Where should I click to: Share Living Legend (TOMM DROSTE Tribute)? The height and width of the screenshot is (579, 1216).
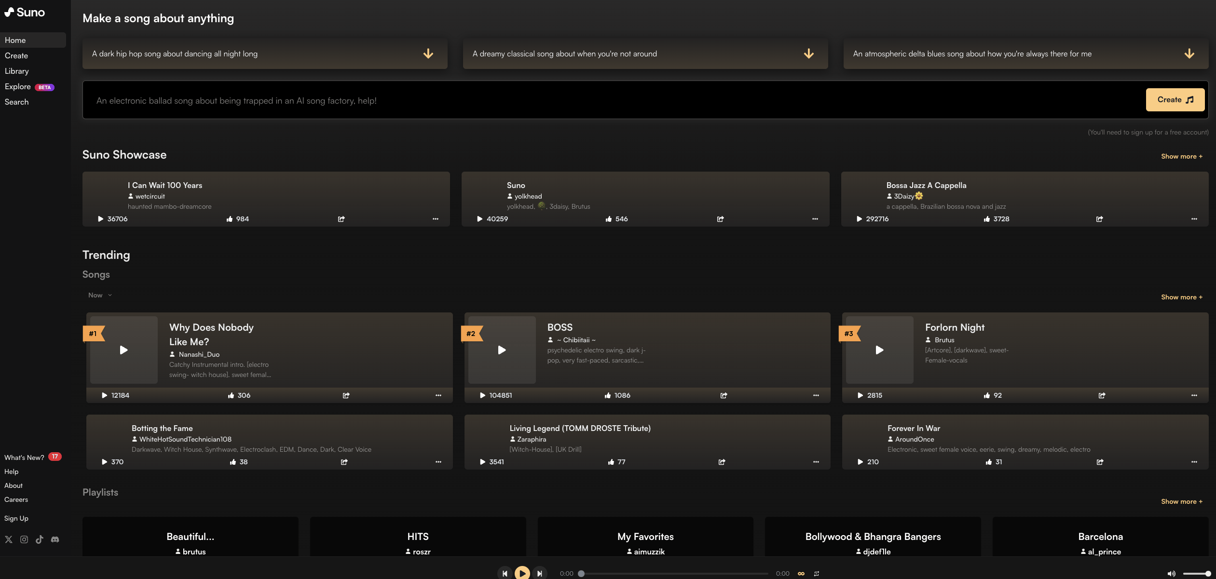tap(722, 462)
